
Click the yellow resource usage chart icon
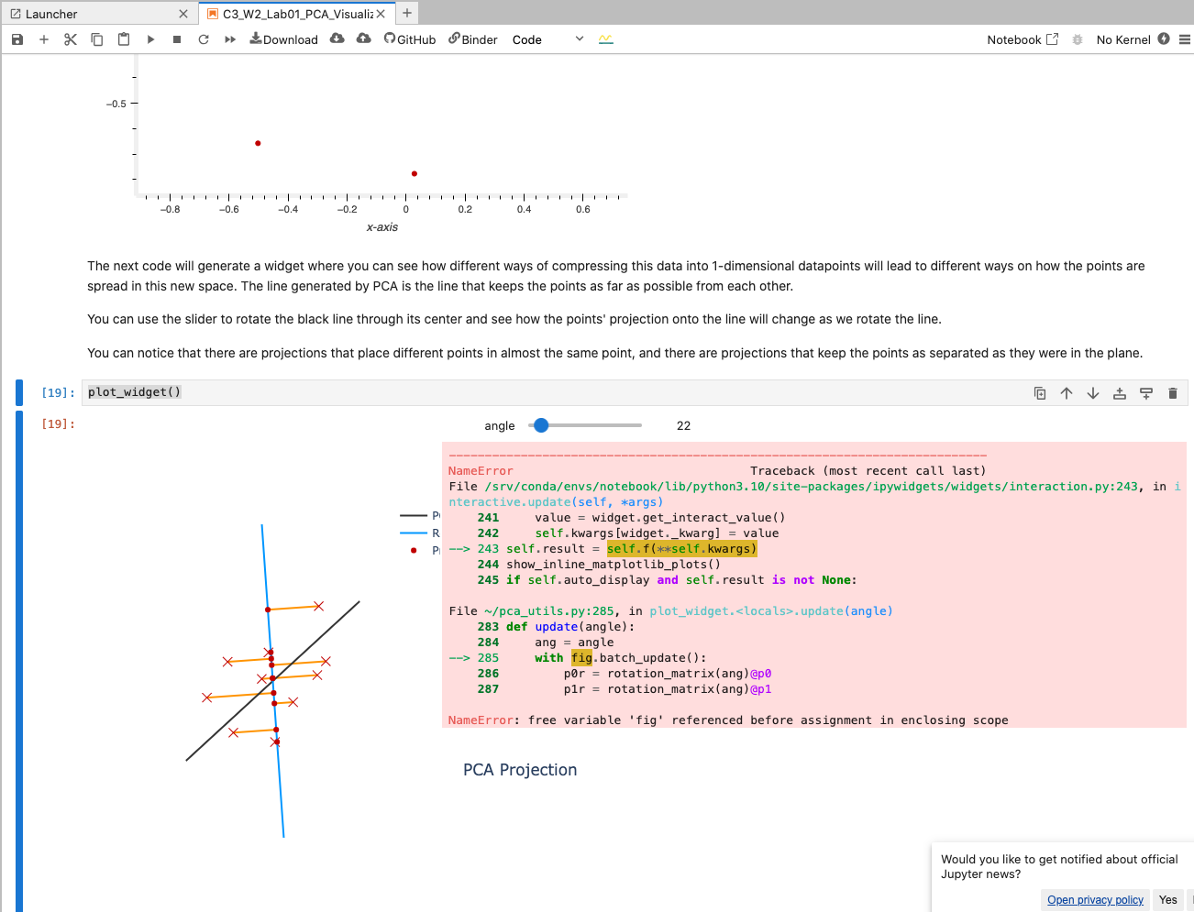pyautogui.click(x=606, y=39)
